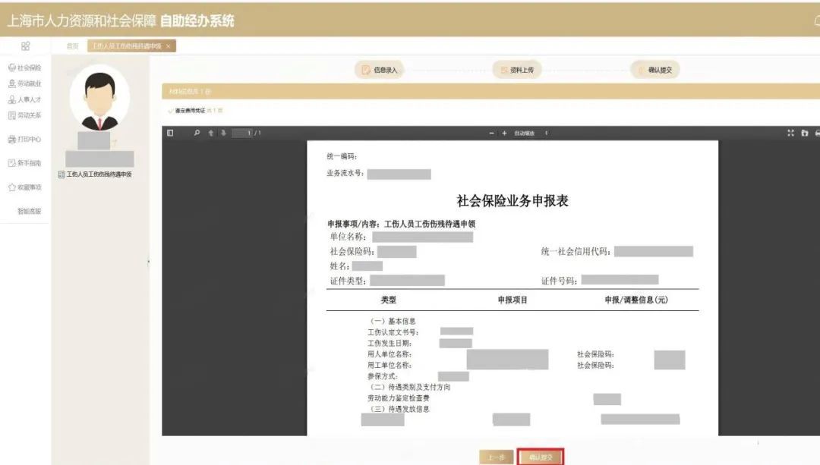820x465 pixels.
Task: Click the PDF search magnifier icon
Action: click(197, 134)
